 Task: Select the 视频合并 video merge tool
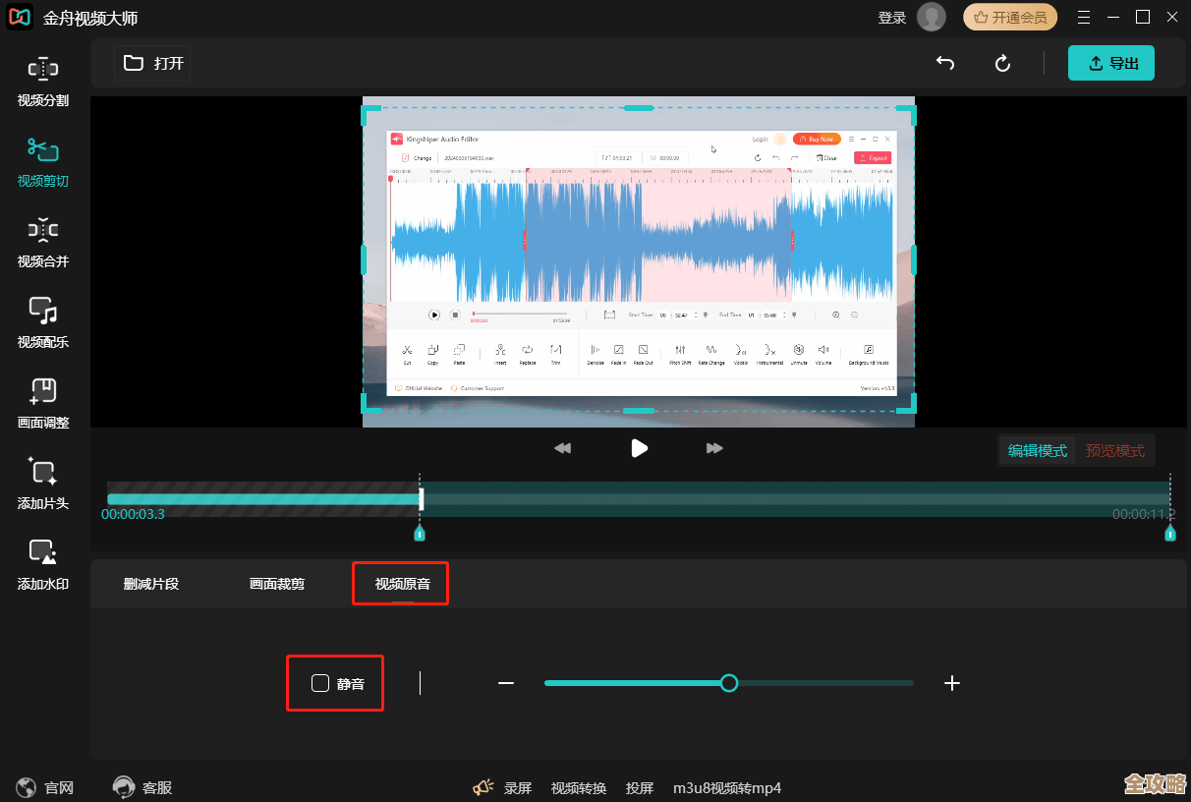click(43, 242)
